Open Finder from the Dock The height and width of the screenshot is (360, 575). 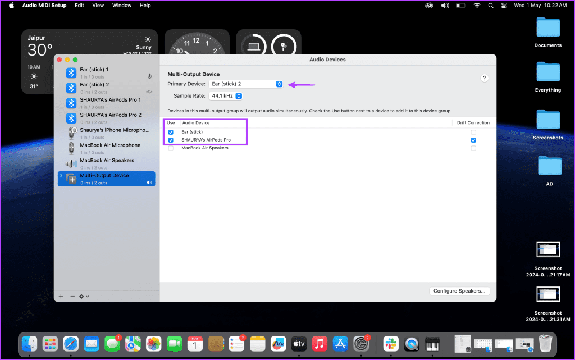29,344
